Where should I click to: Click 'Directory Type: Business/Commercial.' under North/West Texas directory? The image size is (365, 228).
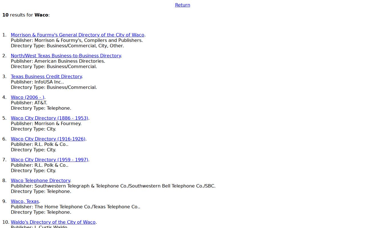(x=54, y=66)
